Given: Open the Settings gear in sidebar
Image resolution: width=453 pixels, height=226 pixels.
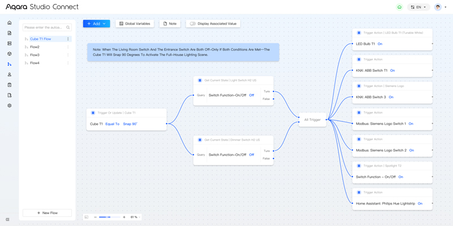Looking at the screenshot, I should point(9,106).
